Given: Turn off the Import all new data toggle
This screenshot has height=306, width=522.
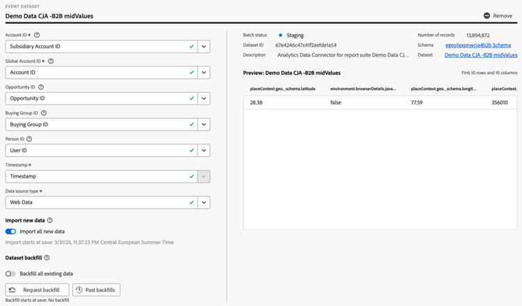Looking at the screenshot, I should 10,231.
